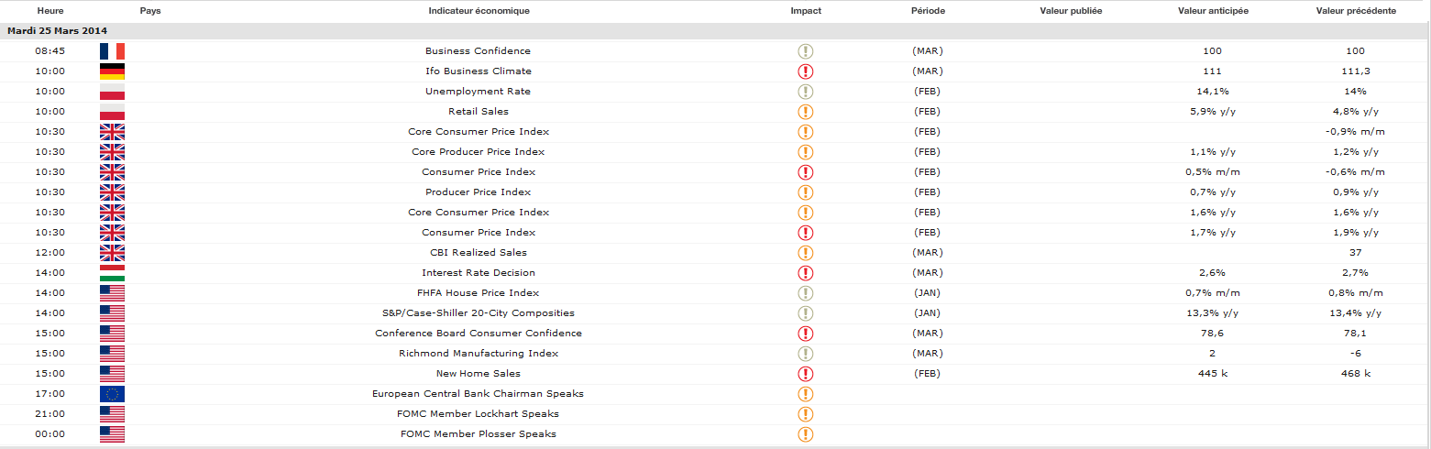This screenshot has width=1431, height=449.
Task: Click the UK flag beside CBI Realized Sales
Action: (112, 253)
